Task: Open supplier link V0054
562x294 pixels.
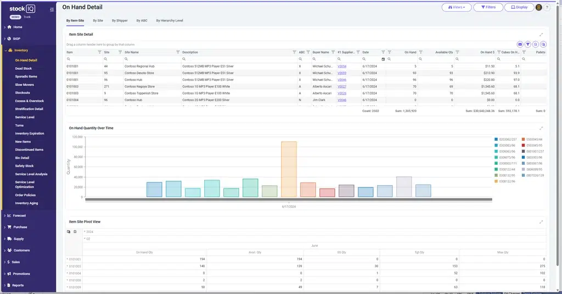Action: (342, 66)
